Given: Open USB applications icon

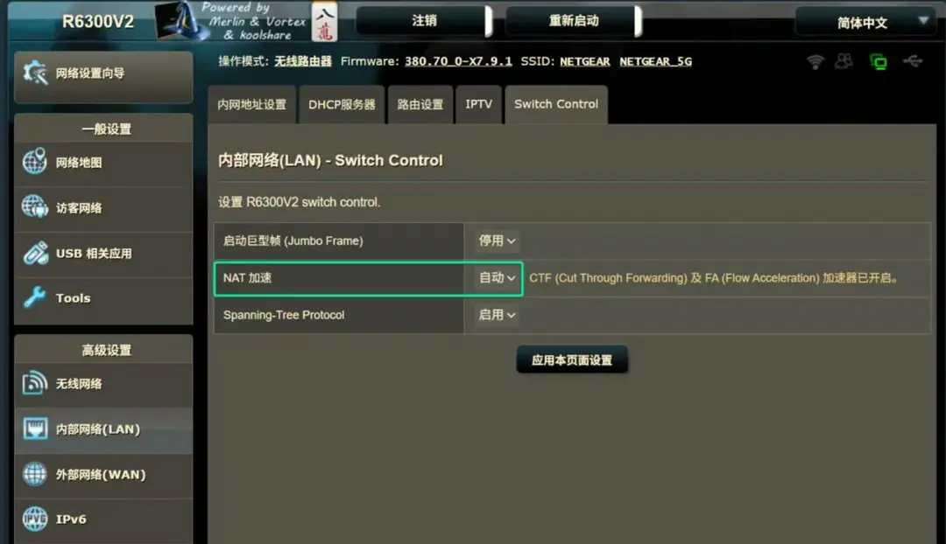Looking at the screenshot, I should 35,253.
